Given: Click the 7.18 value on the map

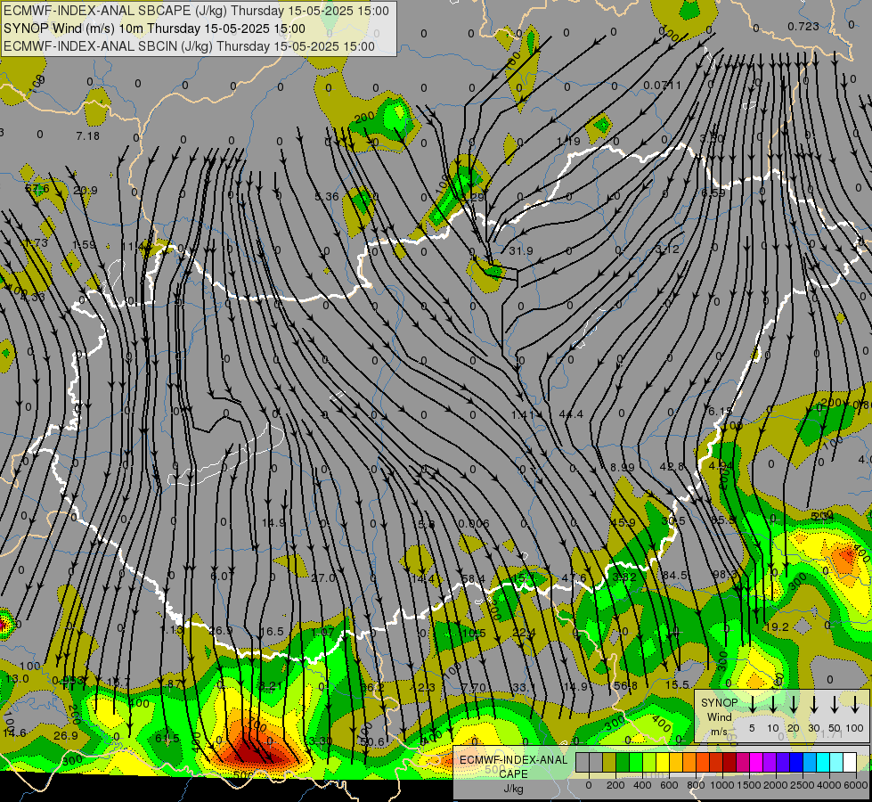Looking at the screenshot, I should [88, 135].
